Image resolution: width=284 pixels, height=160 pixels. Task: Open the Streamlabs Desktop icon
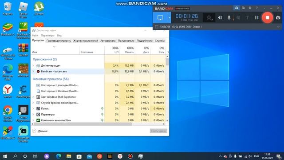[23, 134]
